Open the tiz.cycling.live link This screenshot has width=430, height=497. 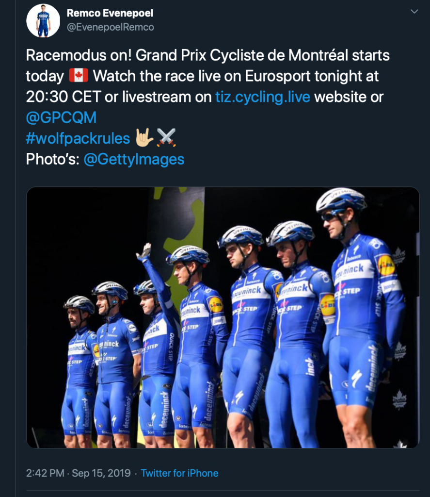263,97
